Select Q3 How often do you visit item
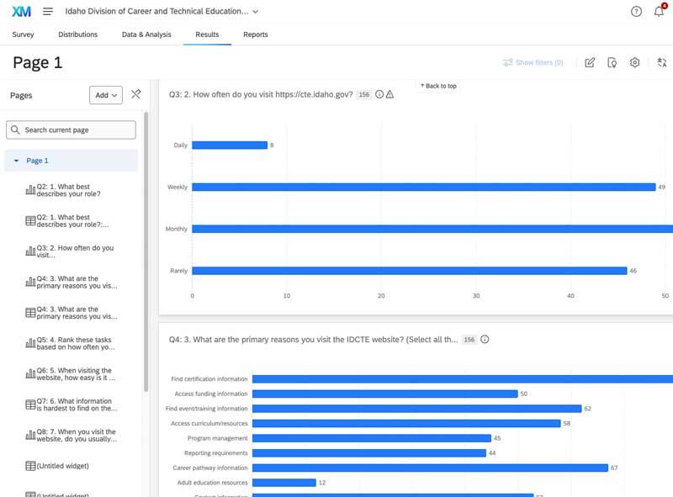Image resolution: width=673 pixels, height=497 pixels. click(71, 251)
